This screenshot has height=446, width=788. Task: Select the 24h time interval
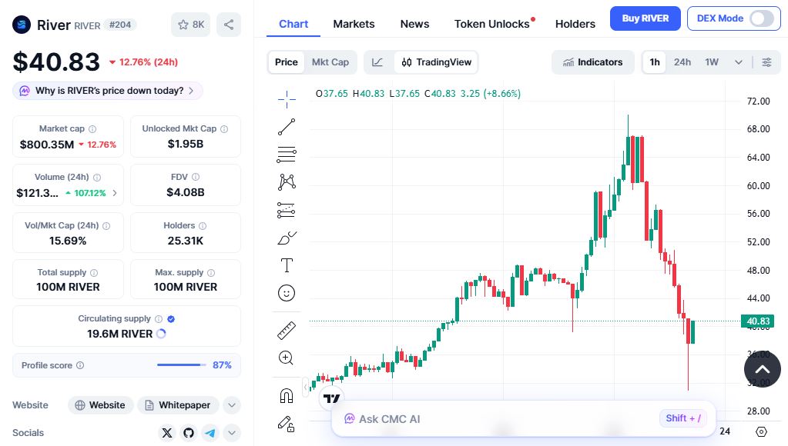coord(682,62)
